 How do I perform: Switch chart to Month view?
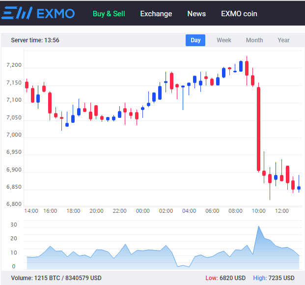click(x=254, y=40)
